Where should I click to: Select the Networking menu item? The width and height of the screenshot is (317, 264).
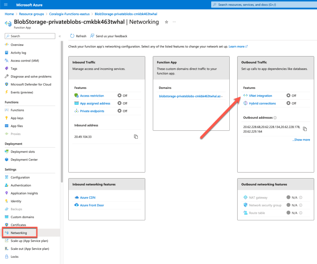click(x=20, y=233)
